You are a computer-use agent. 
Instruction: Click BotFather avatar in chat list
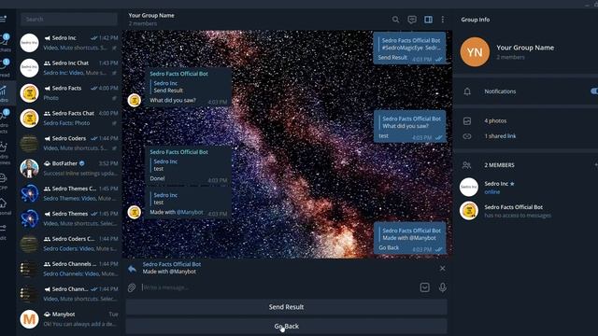[x=29, y=168]
